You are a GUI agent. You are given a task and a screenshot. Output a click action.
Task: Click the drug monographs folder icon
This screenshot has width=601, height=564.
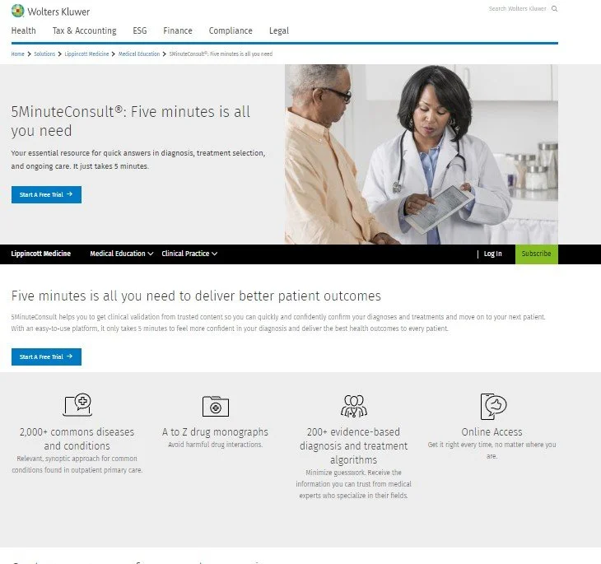click(x=216, y=406)
